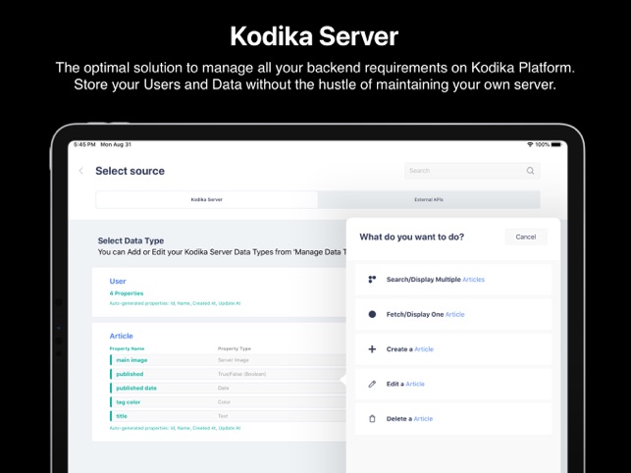The image size is (631, 473).
Task: Select the User data type
Action: click(118, 281)
